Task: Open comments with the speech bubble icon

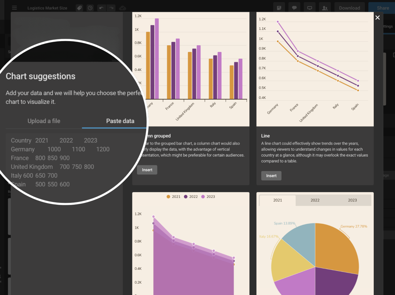Action: tap(294, 8)
